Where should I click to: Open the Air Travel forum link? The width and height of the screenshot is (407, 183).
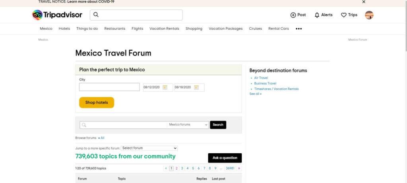click(x=261, y=78)
